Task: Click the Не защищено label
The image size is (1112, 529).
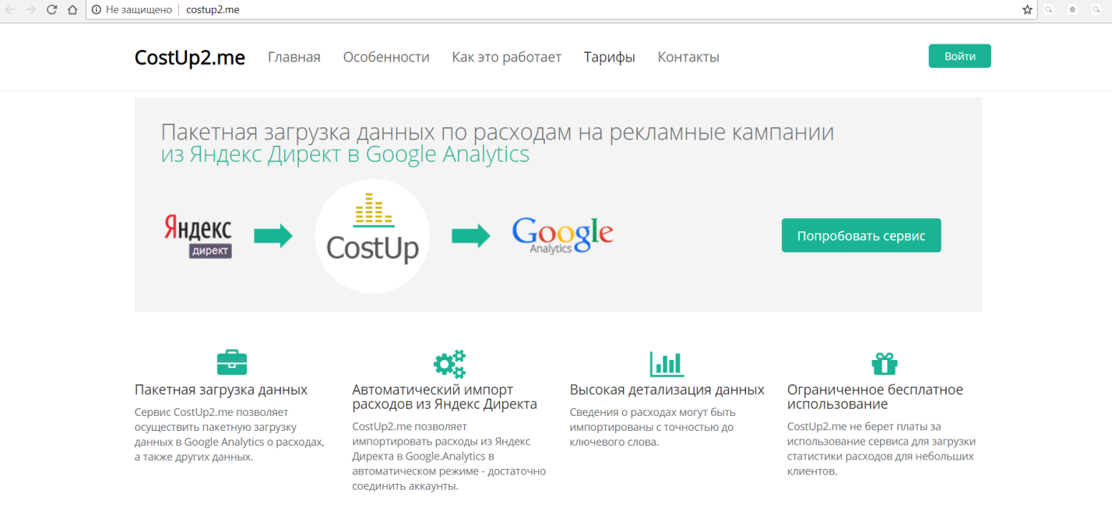Action: click(139, 10)
